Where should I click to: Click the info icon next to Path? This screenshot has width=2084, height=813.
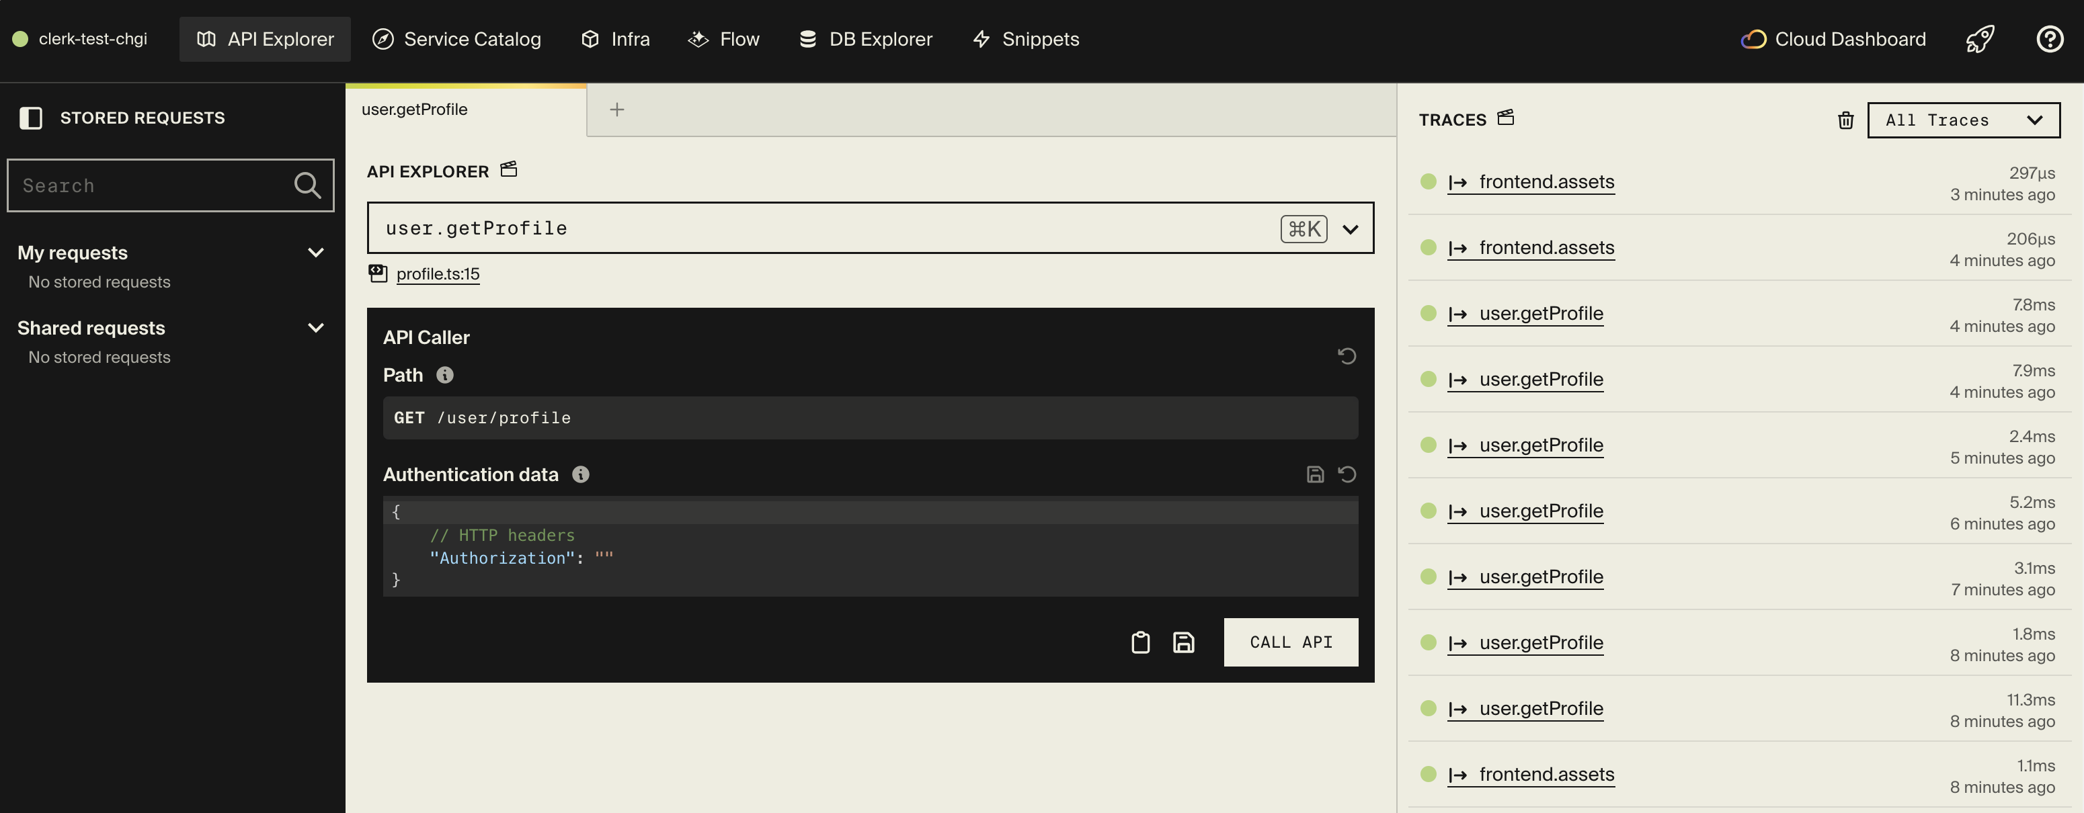(x=444, y=376)
